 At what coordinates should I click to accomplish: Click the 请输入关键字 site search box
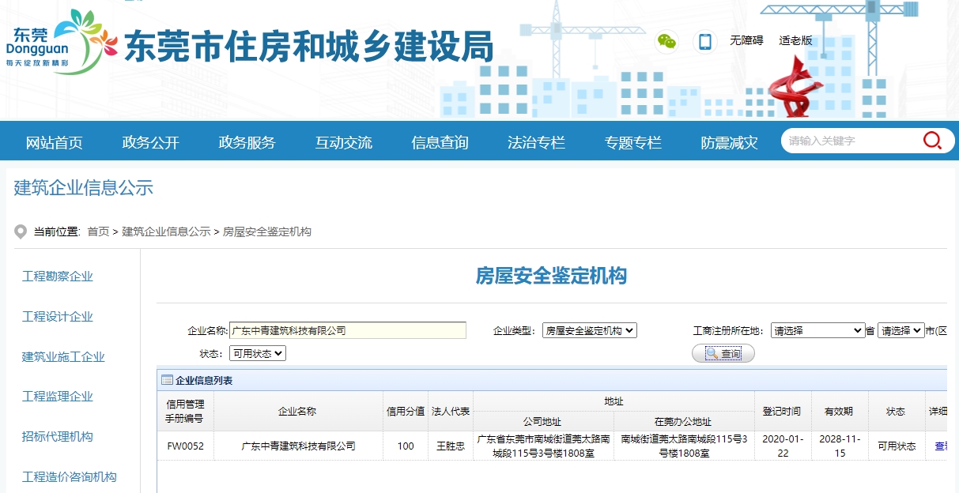coord(850,141)
